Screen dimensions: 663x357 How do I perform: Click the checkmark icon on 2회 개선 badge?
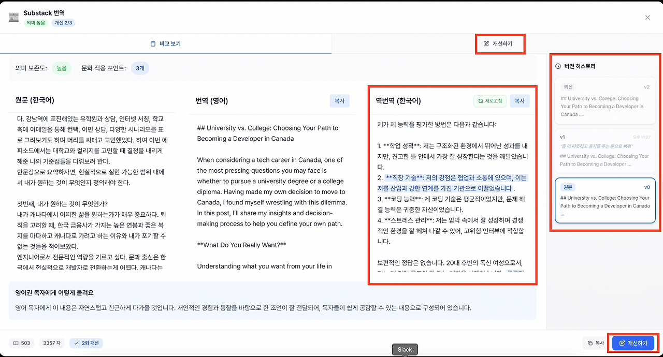click(x=76, y=343)
